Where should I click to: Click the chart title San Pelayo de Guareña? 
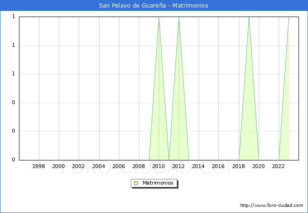[154, 6]
